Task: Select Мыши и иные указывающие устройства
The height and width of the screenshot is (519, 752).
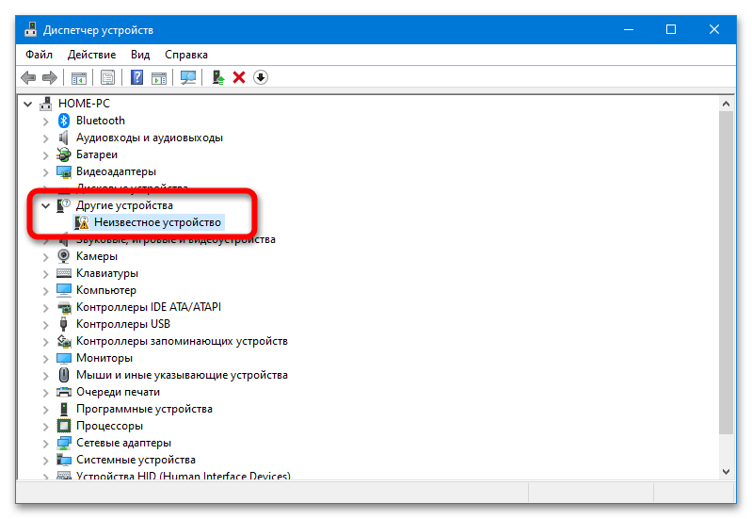Action: pos(182,375)
